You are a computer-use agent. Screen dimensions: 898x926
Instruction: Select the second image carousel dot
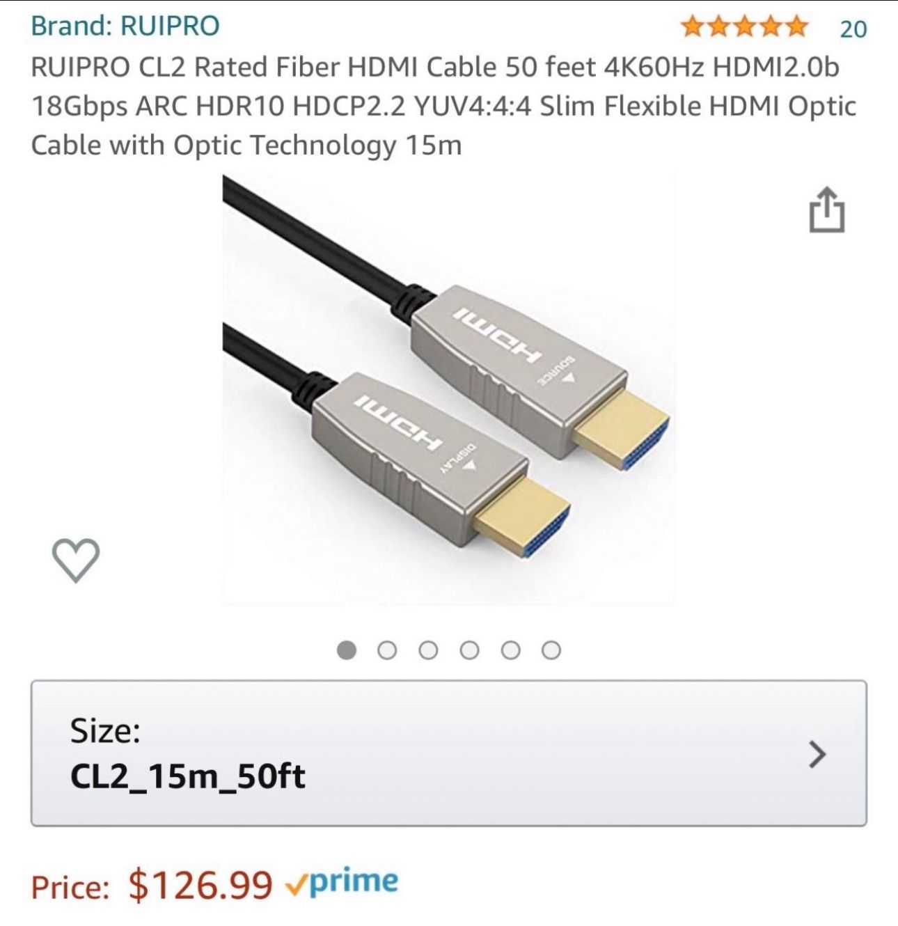click(x=387, y=650)
